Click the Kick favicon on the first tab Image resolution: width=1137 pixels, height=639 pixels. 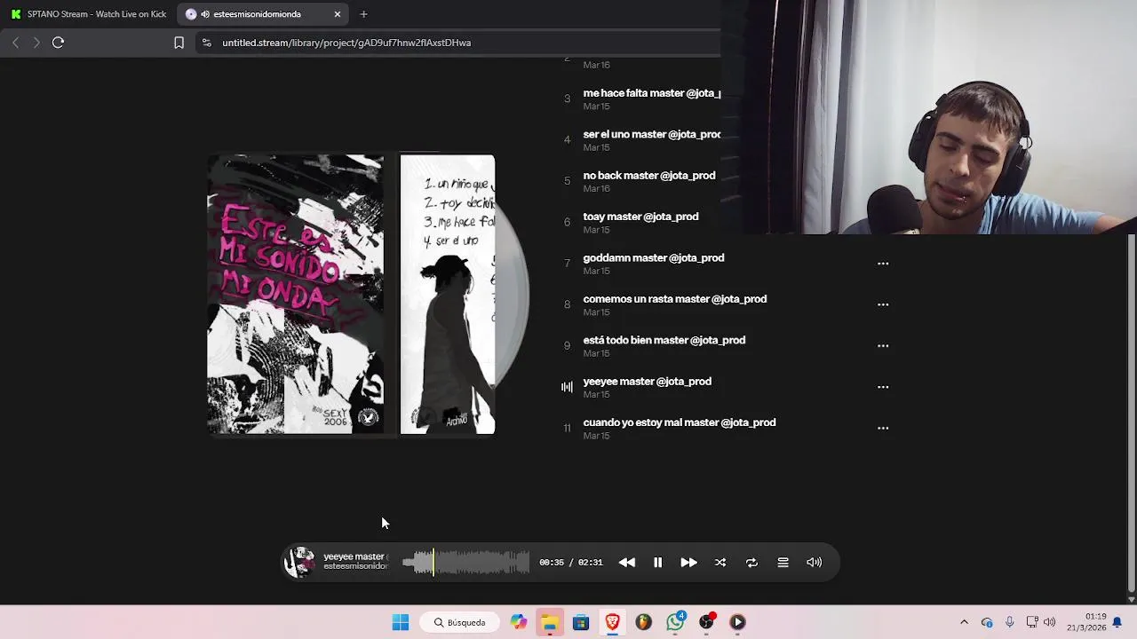coord(16,14)
